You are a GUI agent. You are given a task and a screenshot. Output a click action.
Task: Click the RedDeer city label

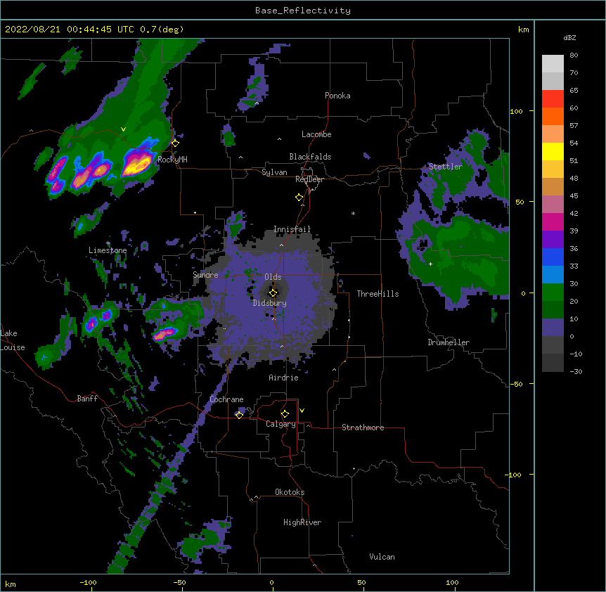[309, 179]
